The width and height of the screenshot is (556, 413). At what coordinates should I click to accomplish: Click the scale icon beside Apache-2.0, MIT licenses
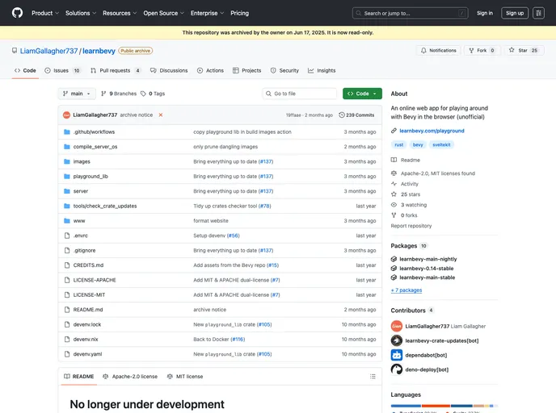(394, 173)
